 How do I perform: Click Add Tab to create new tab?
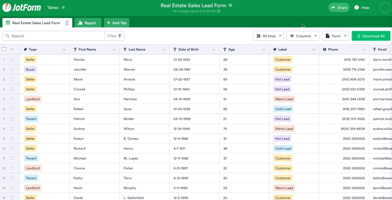tap(117, 23)
